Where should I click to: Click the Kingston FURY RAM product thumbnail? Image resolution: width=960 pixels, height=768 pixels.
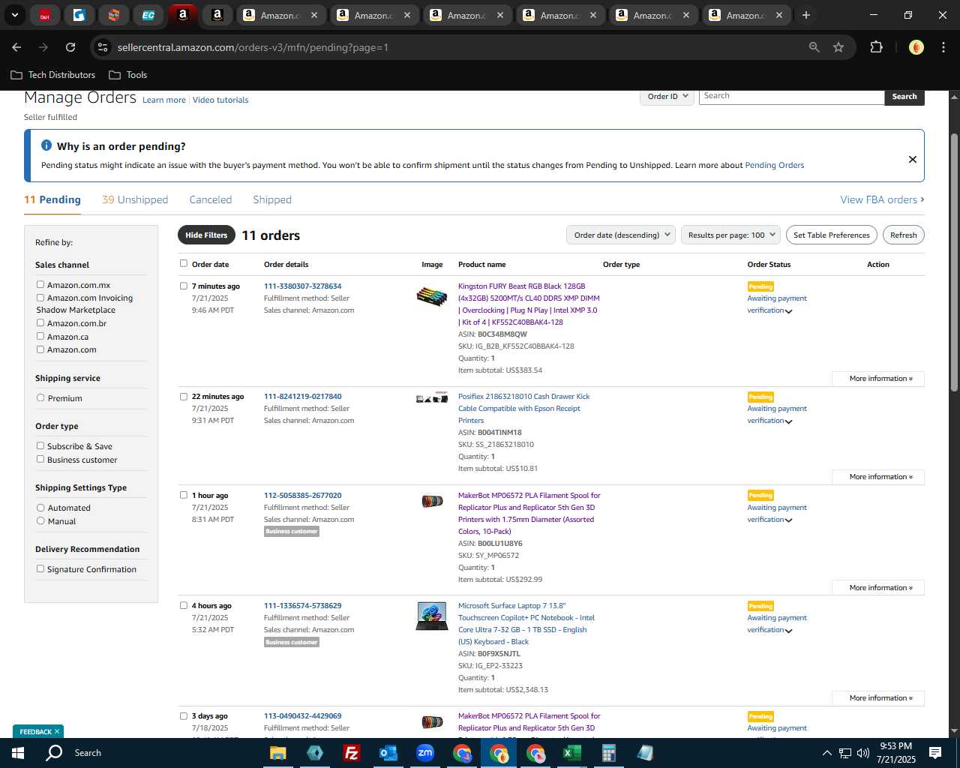pyautogui.click(x=432, y=297)
